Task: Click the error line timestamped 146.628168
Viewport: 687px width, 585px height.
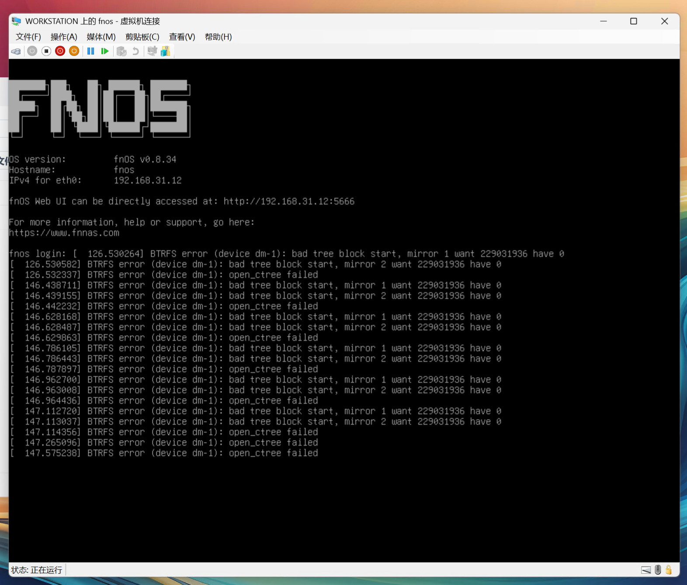Action: click(x=256, y=317)
